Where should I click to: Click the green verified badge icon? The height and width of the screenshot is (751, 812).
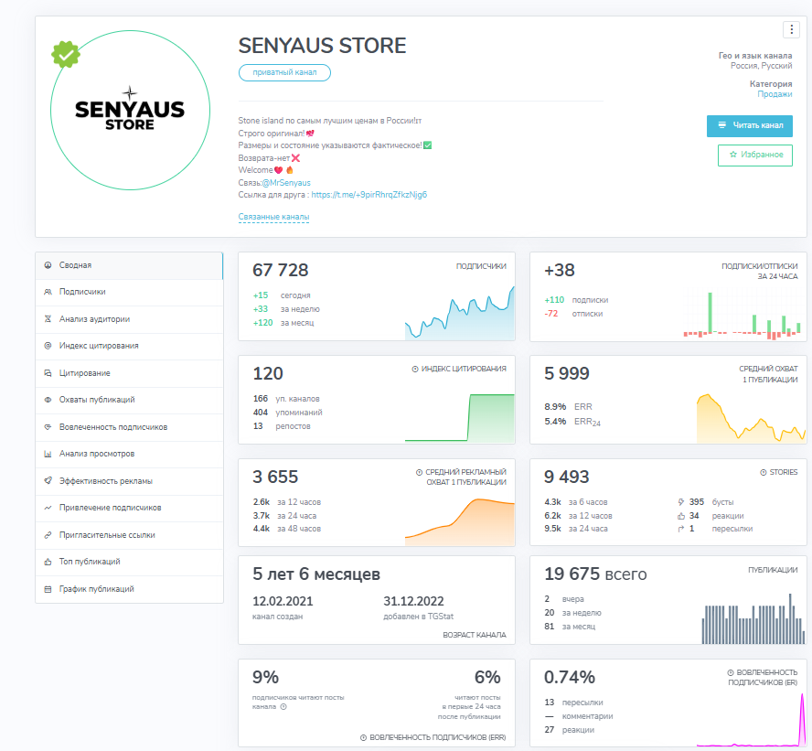[x=66, y=54]
